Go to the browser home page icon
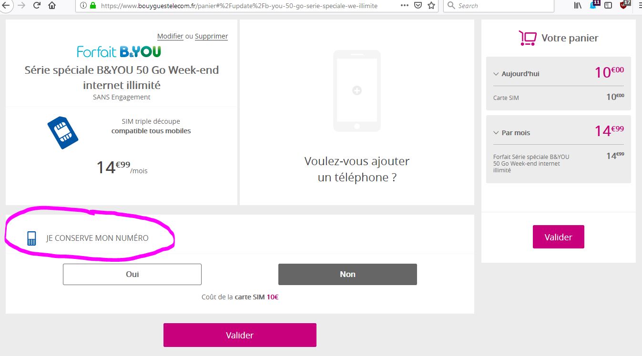This screenshot has height=356, width=642. [x=52, y=6]
